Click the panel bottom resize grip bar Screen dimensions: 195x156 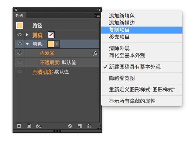(57, 131)
